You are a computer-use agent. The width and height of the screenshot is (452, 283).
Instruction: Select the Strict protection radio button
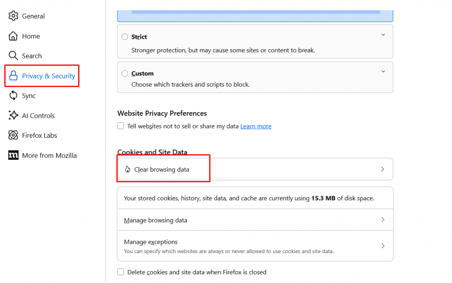[125, 37]
